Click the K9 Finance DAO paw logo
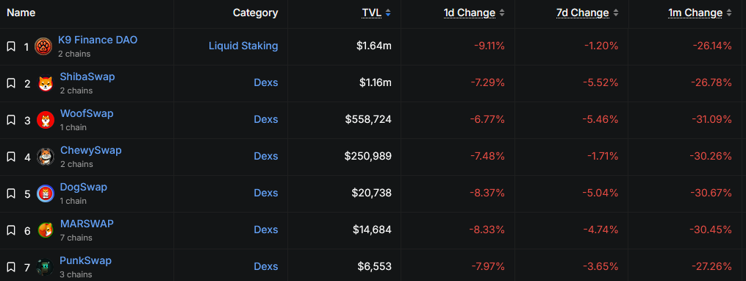The width and height of the screenshot is (746, 281). point(43,46)
